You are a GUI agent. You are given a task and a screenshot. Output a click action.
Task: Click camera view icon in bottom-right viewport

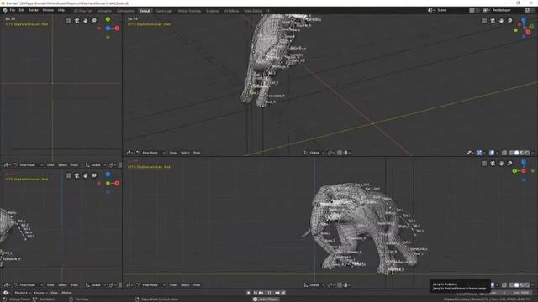click(x=493, y=164)
